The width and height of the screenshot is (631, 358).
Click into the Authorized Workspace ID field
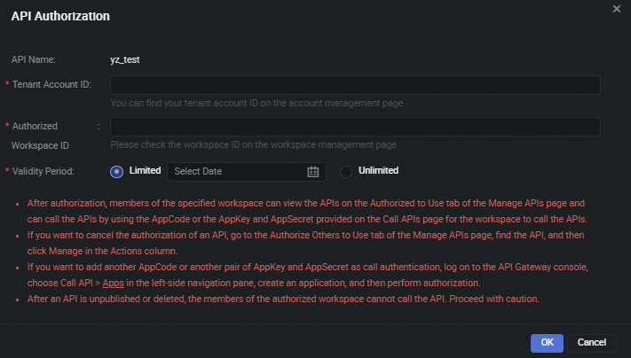(x=355, y=127)
